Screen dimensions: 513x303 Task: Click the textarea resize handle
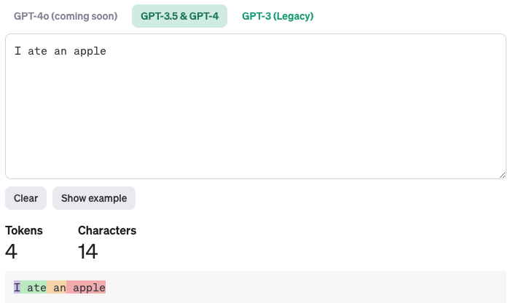(x=503, y=176)
